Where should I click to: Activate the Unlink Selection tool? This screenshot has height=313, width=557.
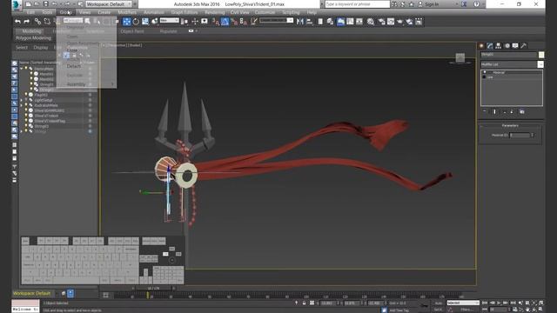click(x=47, y=22)
